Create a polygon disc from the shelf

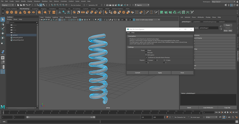33,12
